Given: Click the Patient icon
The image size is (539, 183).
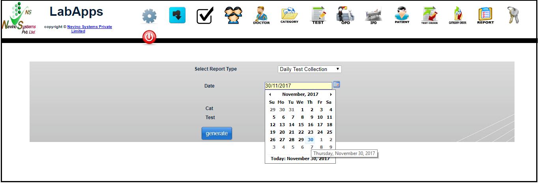Looking at the screenshot, I should tap(402, 16).
